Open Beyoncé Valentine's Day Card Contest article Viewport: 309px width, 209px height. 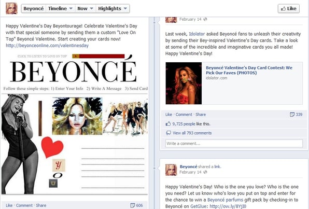[x=249, y=70]
